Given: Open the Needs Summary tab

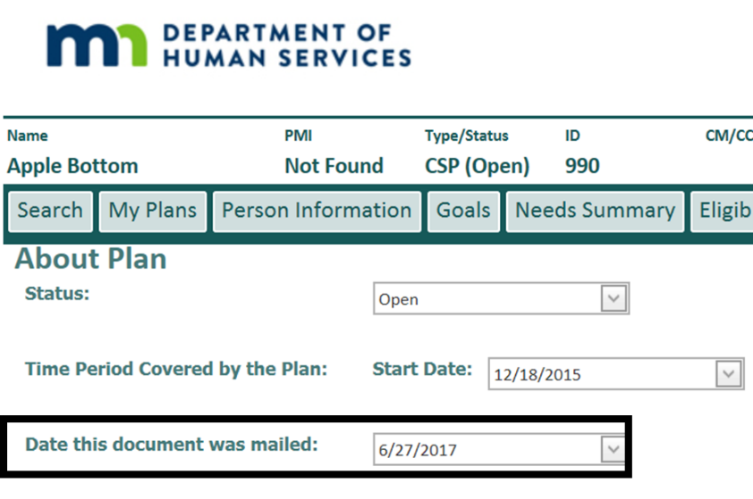Looking at the screenshot, I should (x=595, y=211).
